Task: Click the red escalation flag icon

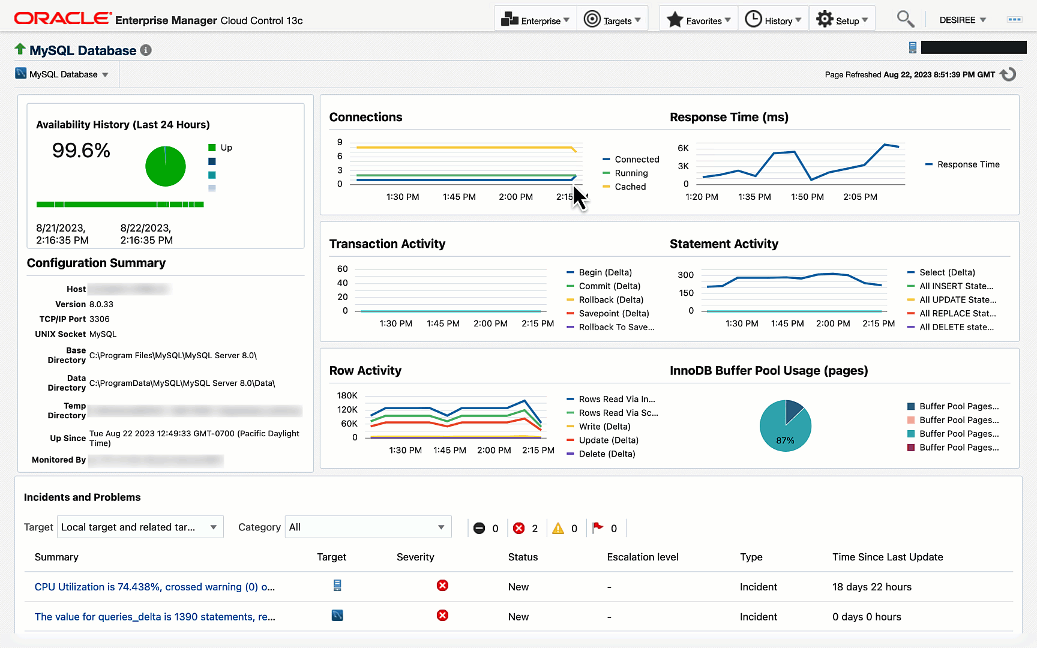Action: (598, 527)
